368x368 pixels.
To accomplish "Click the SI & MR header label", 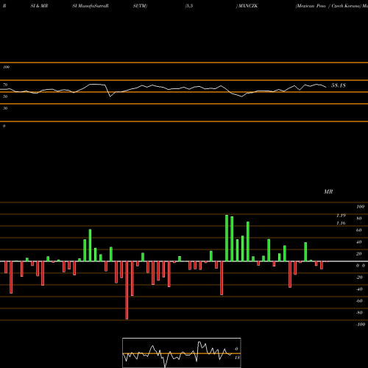I will (x=39, y=6).
